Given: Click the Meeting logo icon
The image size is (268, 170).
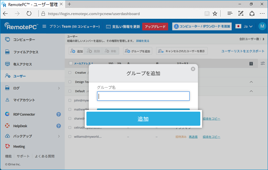Looking at the screenshot, I should [x=7, y=146].
